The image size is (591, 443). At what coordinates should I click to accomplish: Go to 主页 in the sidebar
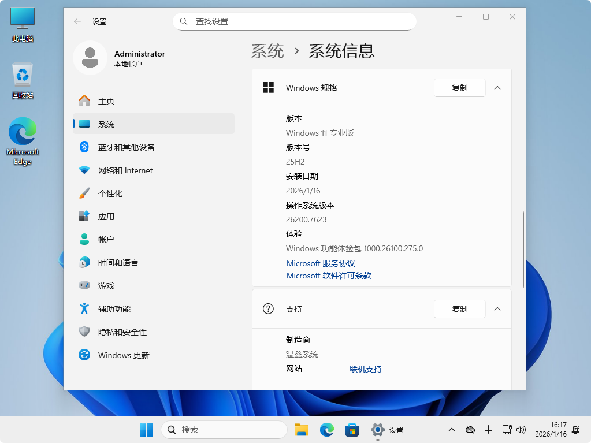tap(106, 101)
